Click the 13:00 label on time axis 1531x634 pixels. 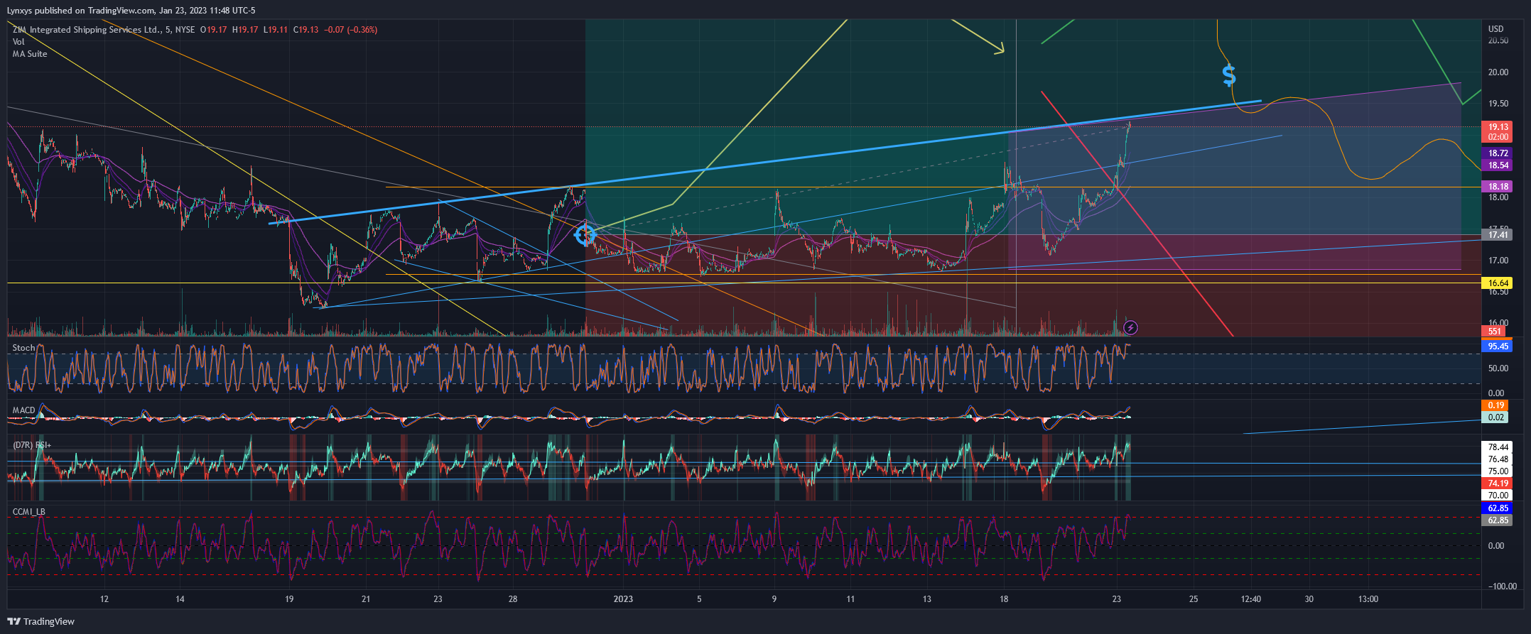coord(1368,599)
